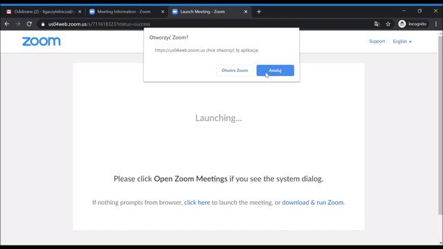The width and height of the screenshot is (443, 249).
Task: Minimize the browser window
Action: (404, 11)
